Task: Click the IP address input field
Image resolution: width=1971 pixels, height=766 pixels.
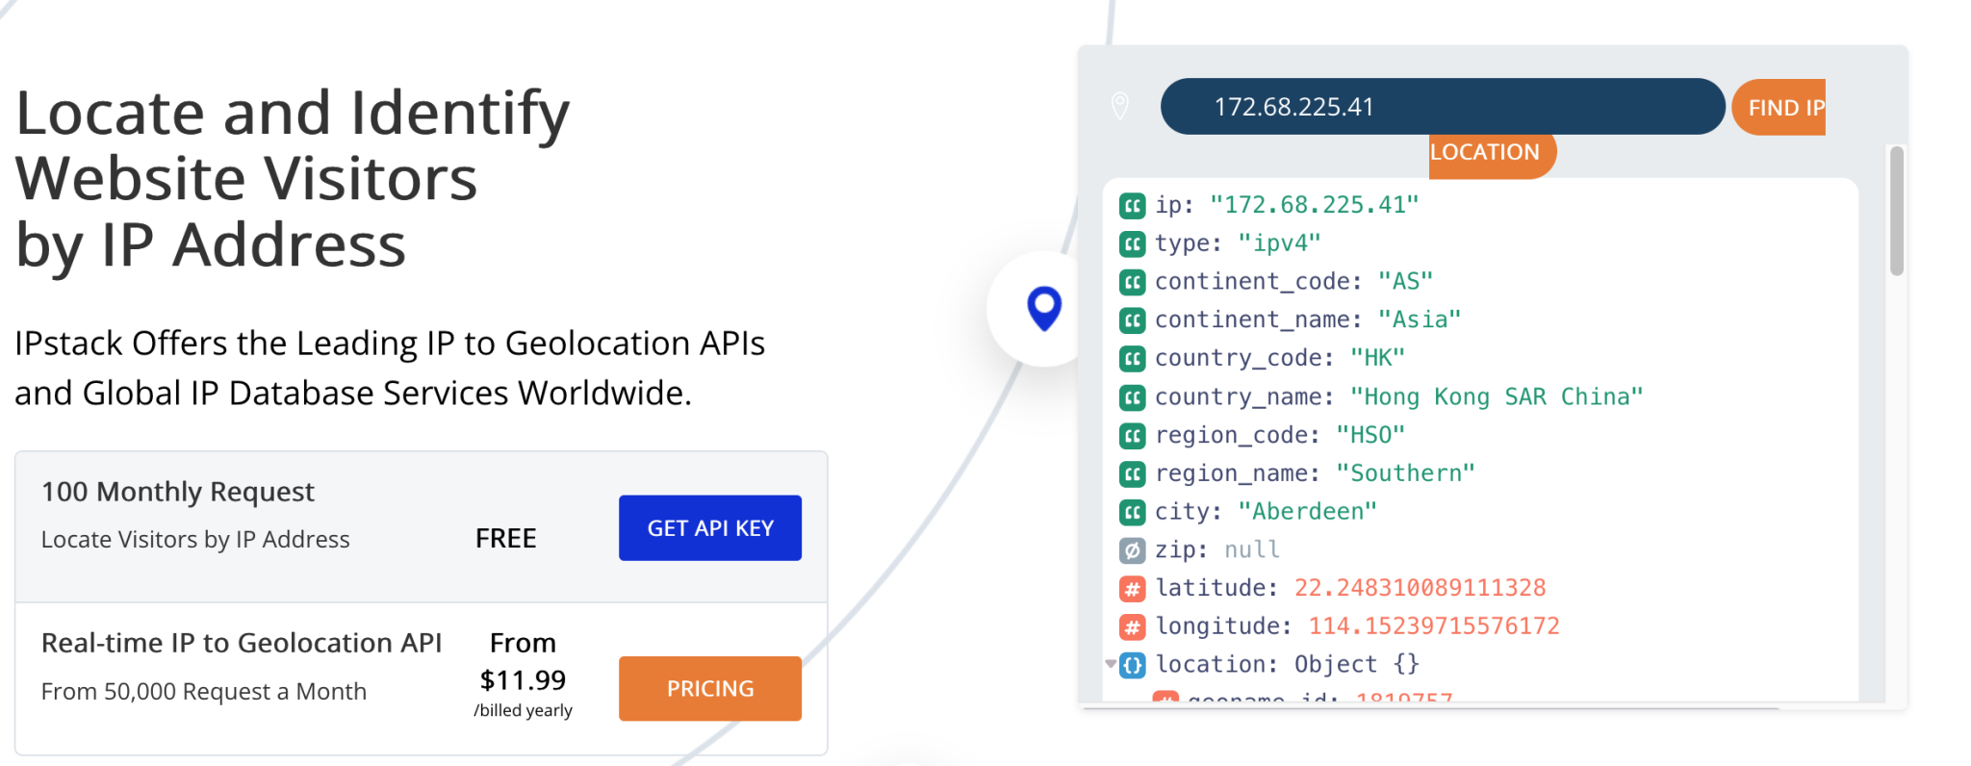Action: (x=1442, y=107)
